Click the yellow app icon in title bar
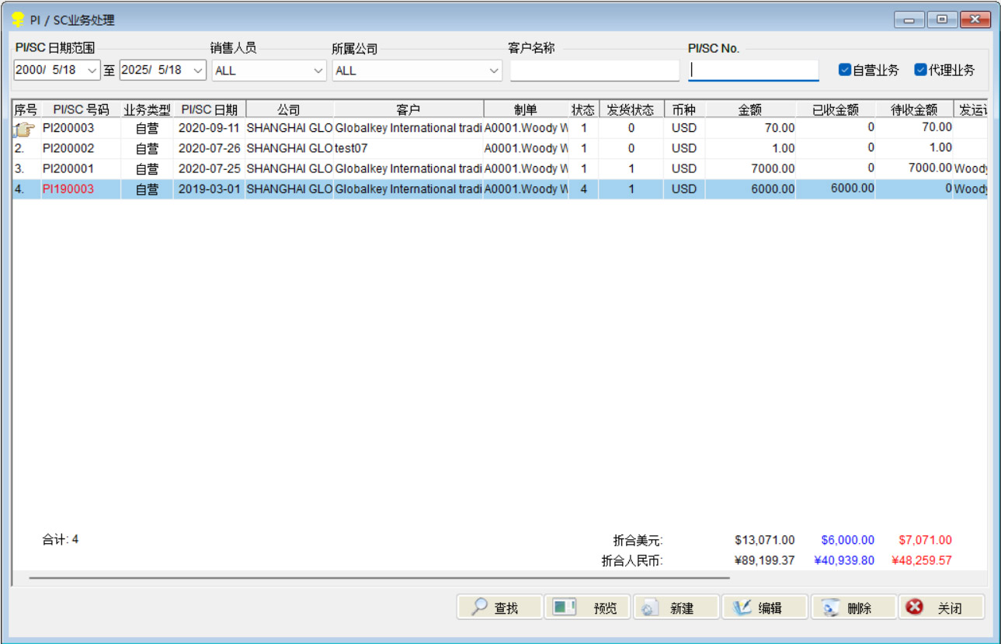 click(x=18, y=19)
